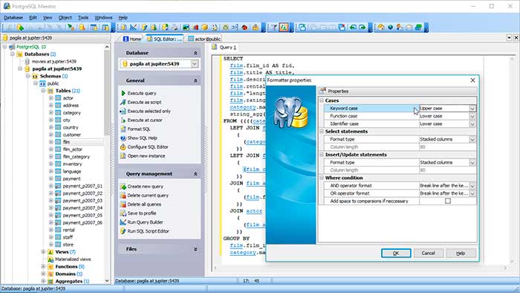Expand the Files panel section
Viewport: 520px width, 293px height.
[x=195, y=249]
